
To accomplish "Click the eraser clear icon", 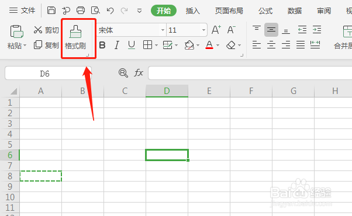I will click(x=231, y=46).
